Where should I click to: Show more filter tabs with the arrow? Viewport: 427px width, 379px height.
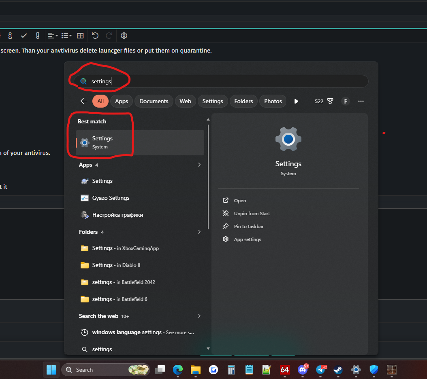pos(296,101)
